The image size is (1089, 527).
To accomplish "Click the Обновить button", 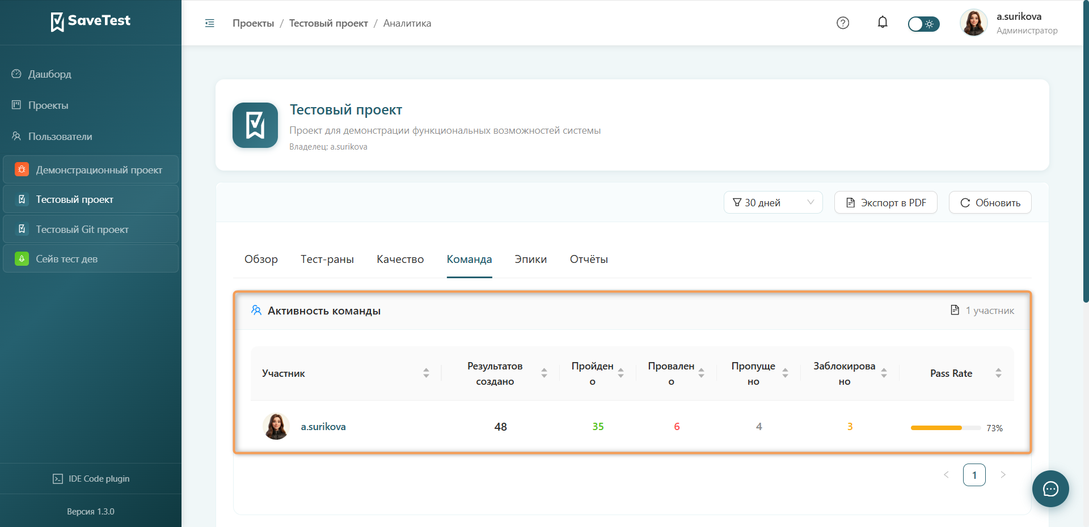I will [x=990, y=202].
